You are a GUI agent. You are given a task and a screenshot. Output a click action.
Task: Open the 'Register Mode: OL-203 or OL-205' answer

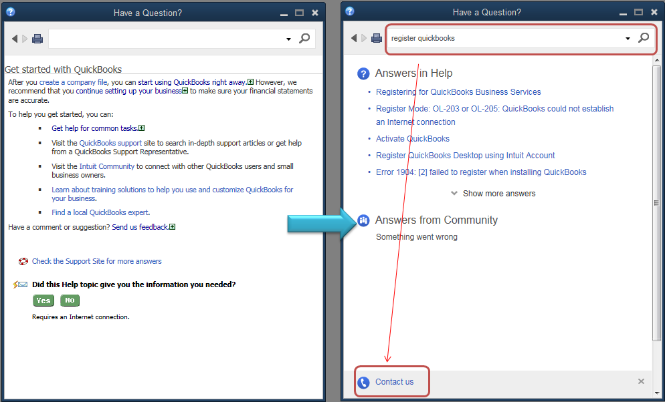495,115
